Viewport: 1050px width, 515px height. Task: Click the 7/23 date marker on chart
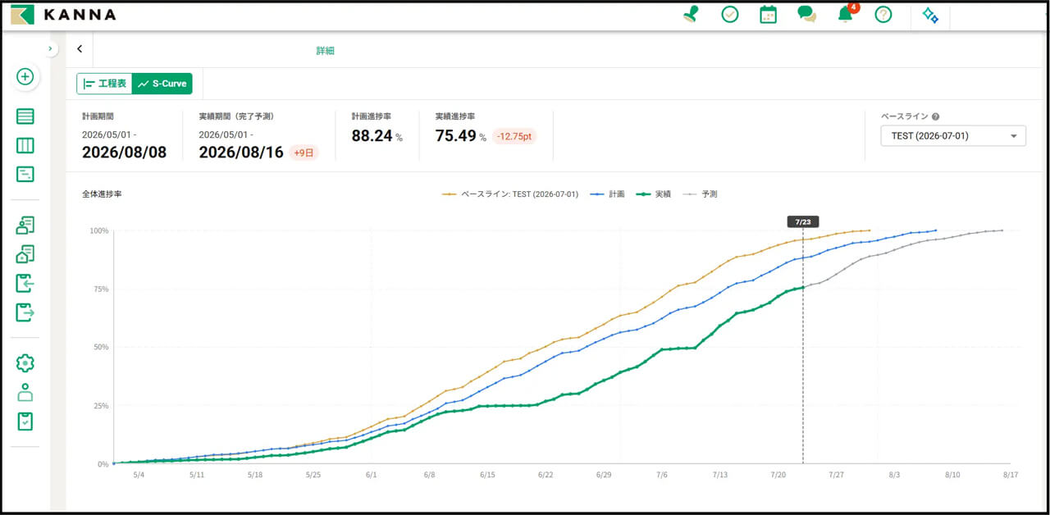(802, 221)
